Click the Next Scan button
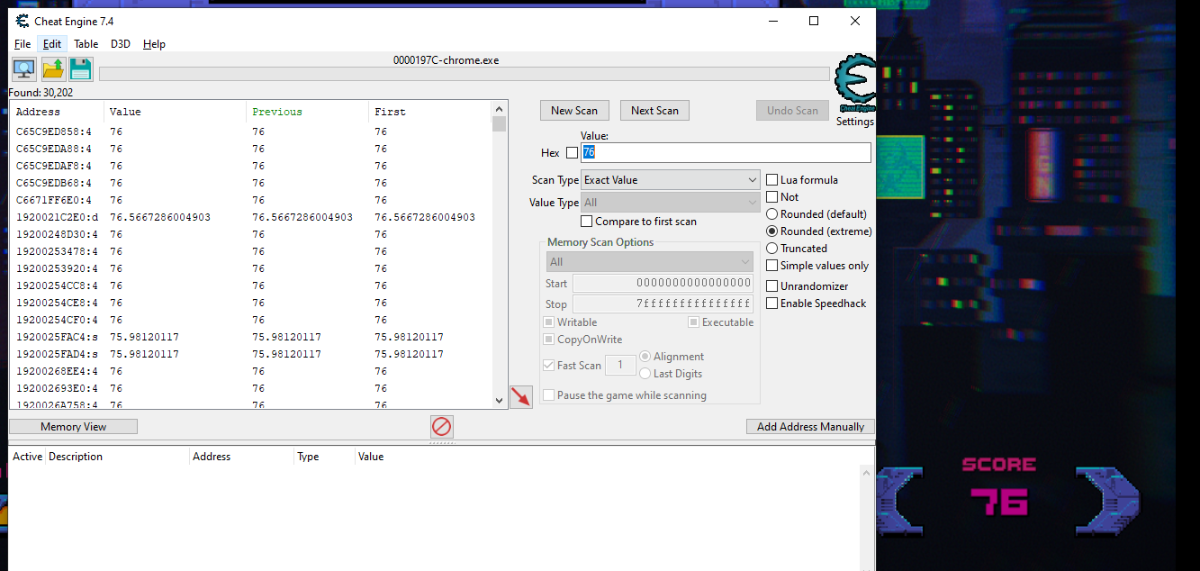Screen dimensions: 1200x571 tap(654, 111)
